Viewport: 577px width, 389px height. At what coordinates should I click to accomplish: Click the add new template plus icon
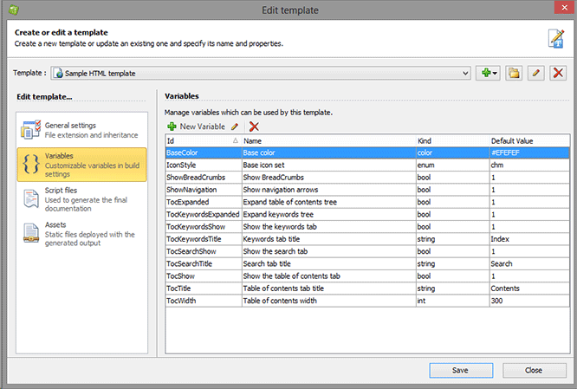[x=487, y=73]
